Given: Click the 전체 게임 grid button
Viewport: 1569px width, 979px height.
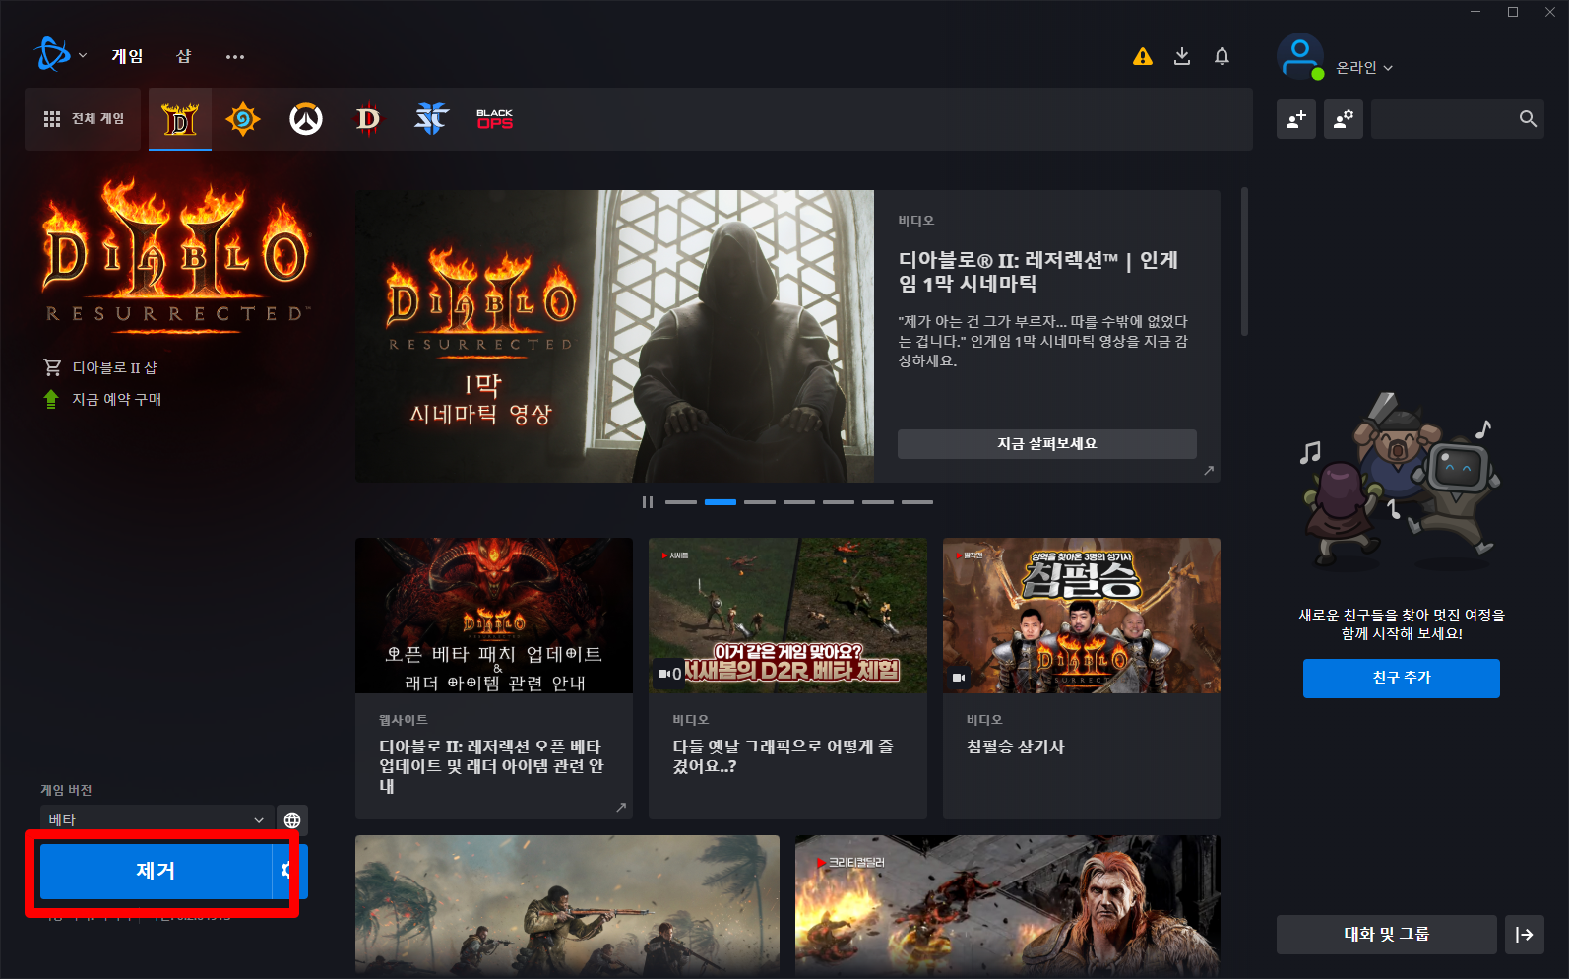Looking at the screenshot, I should [x=84, y=119].
